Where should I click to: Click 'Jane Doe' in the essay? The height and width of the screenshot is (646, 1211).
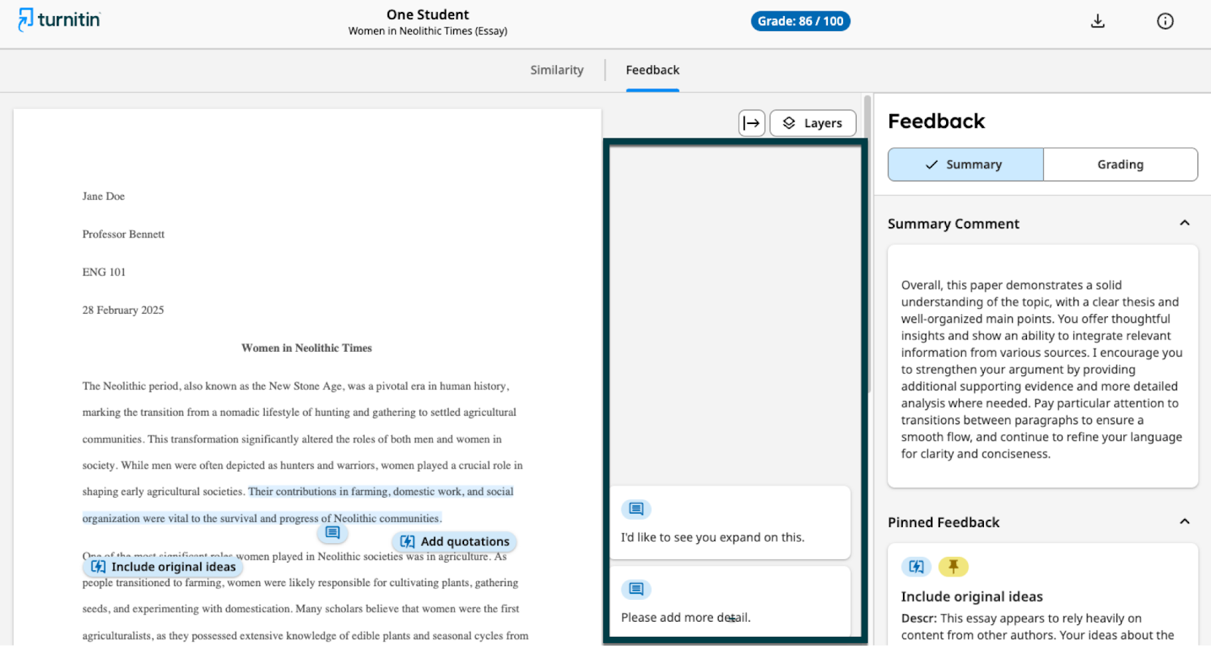(104, 196)
